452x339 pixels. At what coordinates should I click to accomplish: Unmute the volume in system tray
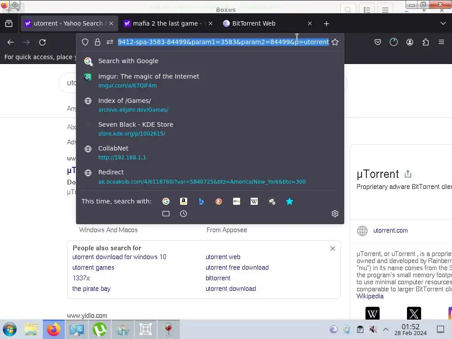click(373, 329)
